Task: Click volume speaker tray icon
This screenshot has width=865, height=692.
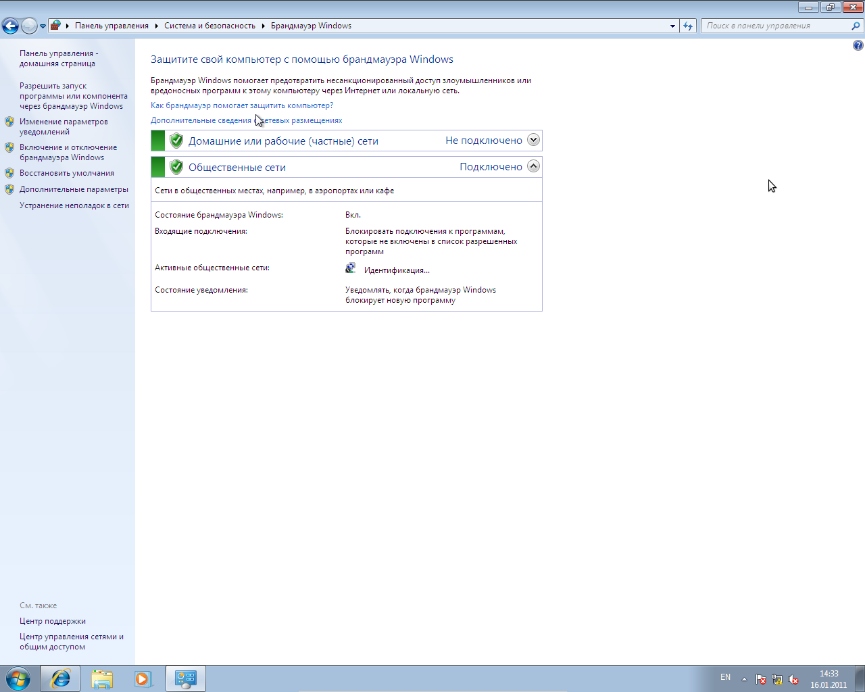Action: pyautogui.click(x=793, y=679)
